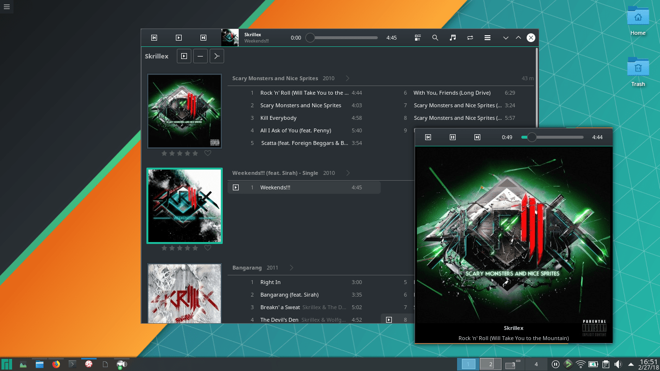The height and width of the screenshot is (371, 660).
Task: Click the downward chevron in player toolbar
Action: 506,38
